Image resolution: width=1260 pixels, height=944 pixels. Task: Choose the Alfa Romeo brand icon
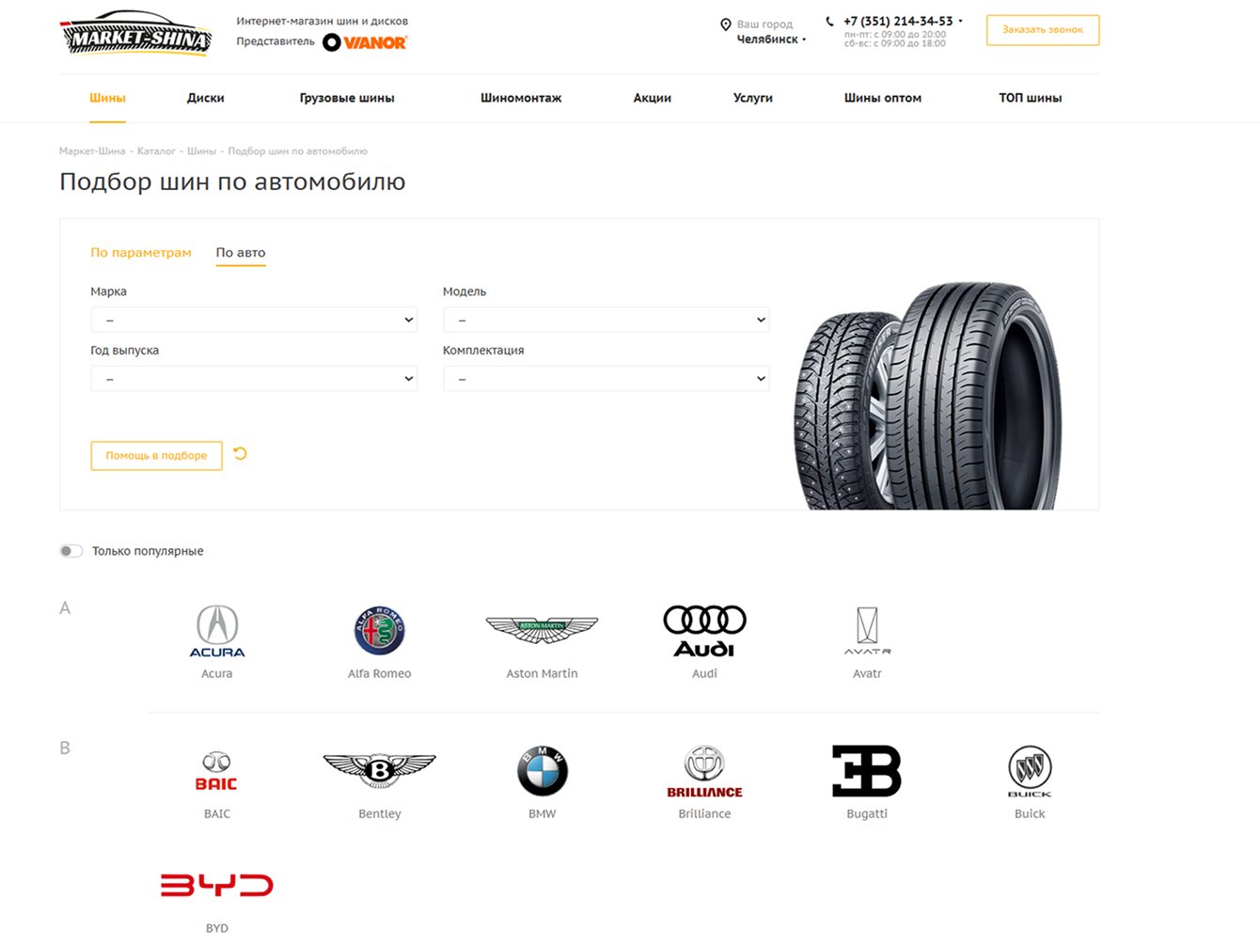point(380,631)
